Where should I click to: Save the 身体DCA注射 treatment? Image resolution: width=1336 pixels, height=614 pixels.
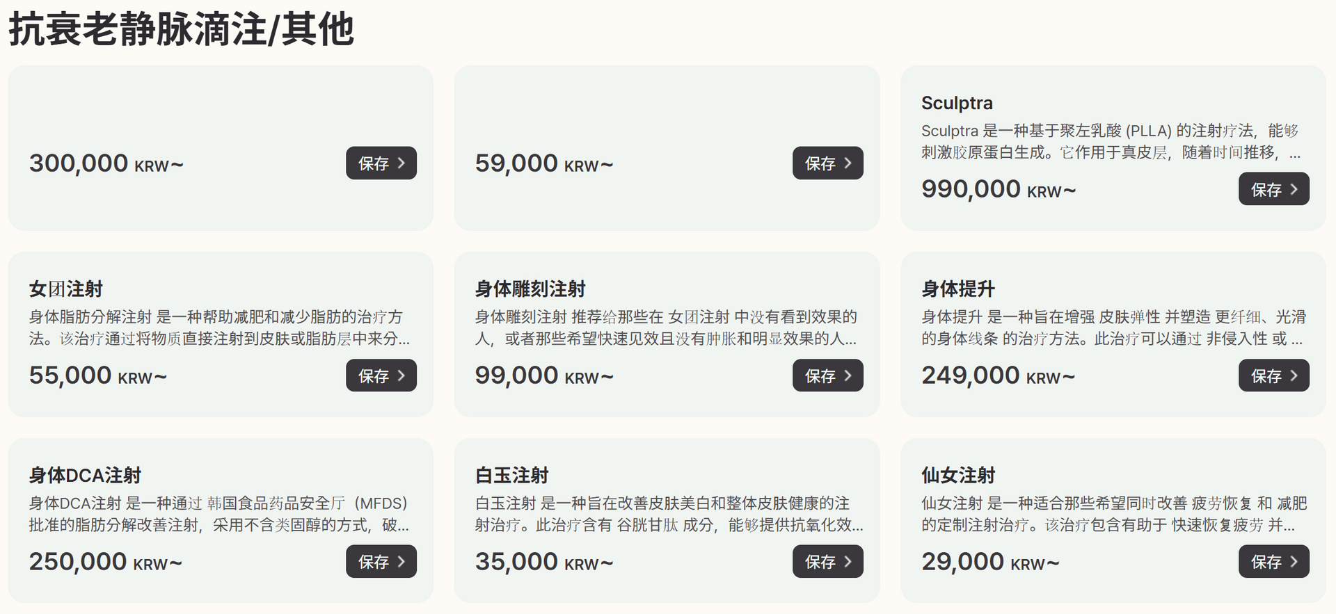[381, 562]
